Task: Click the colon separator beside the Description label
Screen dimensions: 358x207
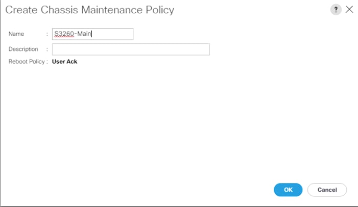Action: coord(47,49)
